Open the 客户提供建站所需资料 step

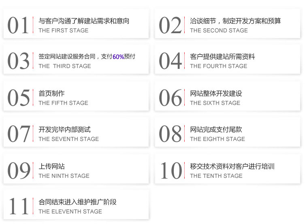[222, 57]
